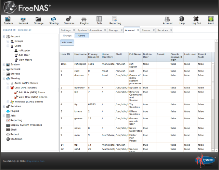Screen dimensions: 219x170
Task: Collapse the Unix (NFS) Shares node
Action: 8,88
